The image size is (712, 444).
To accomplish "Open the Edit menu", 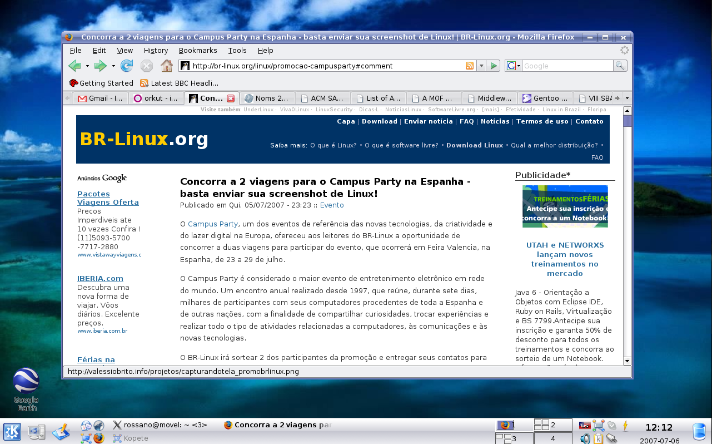I will 99,50.
